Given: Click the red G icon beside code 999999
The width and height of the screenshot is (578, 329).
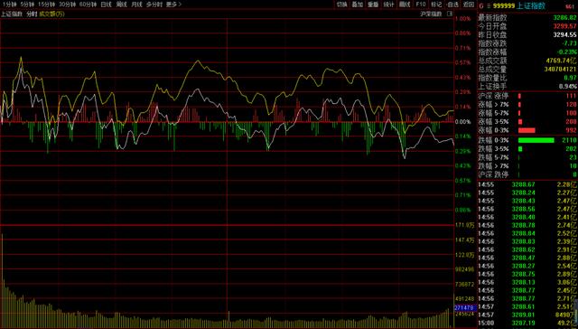Looking at the screenshot, I should pyautogui.click(x=481, y=6).
